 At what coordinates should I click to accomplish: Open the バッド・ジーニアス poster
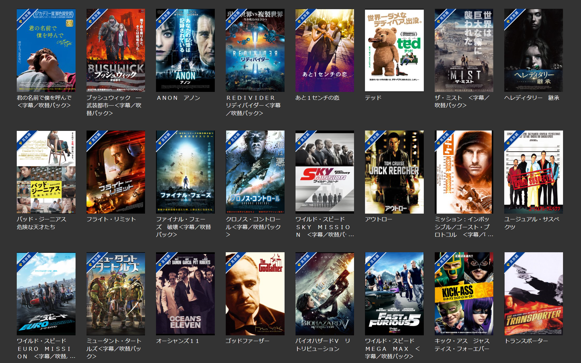pos(46,172)
